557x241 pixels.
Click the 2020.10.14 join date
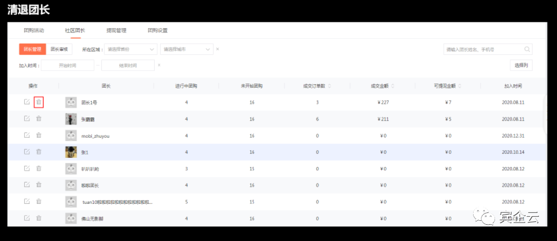pos(513,152)
